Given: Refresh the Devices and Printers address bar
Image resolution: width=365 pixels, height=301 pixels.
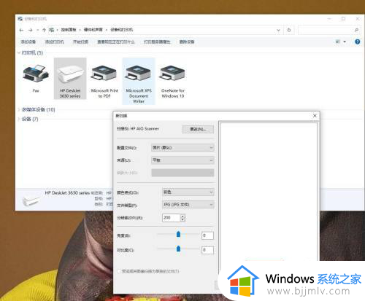Looking at the screenshot, I should click(289, 30).
